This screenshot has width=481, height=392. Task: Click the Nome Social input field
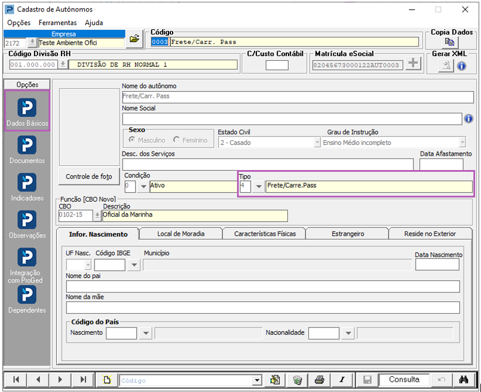(292, 119)
